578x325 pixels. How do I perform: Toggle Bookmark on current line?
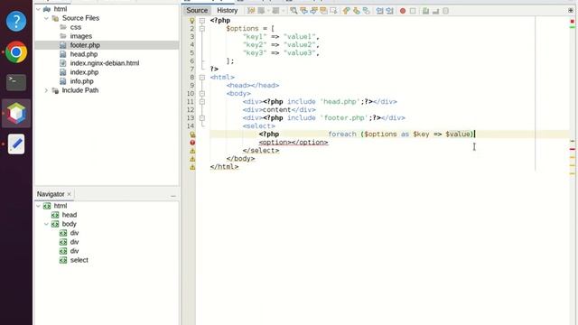click(366, 11)
